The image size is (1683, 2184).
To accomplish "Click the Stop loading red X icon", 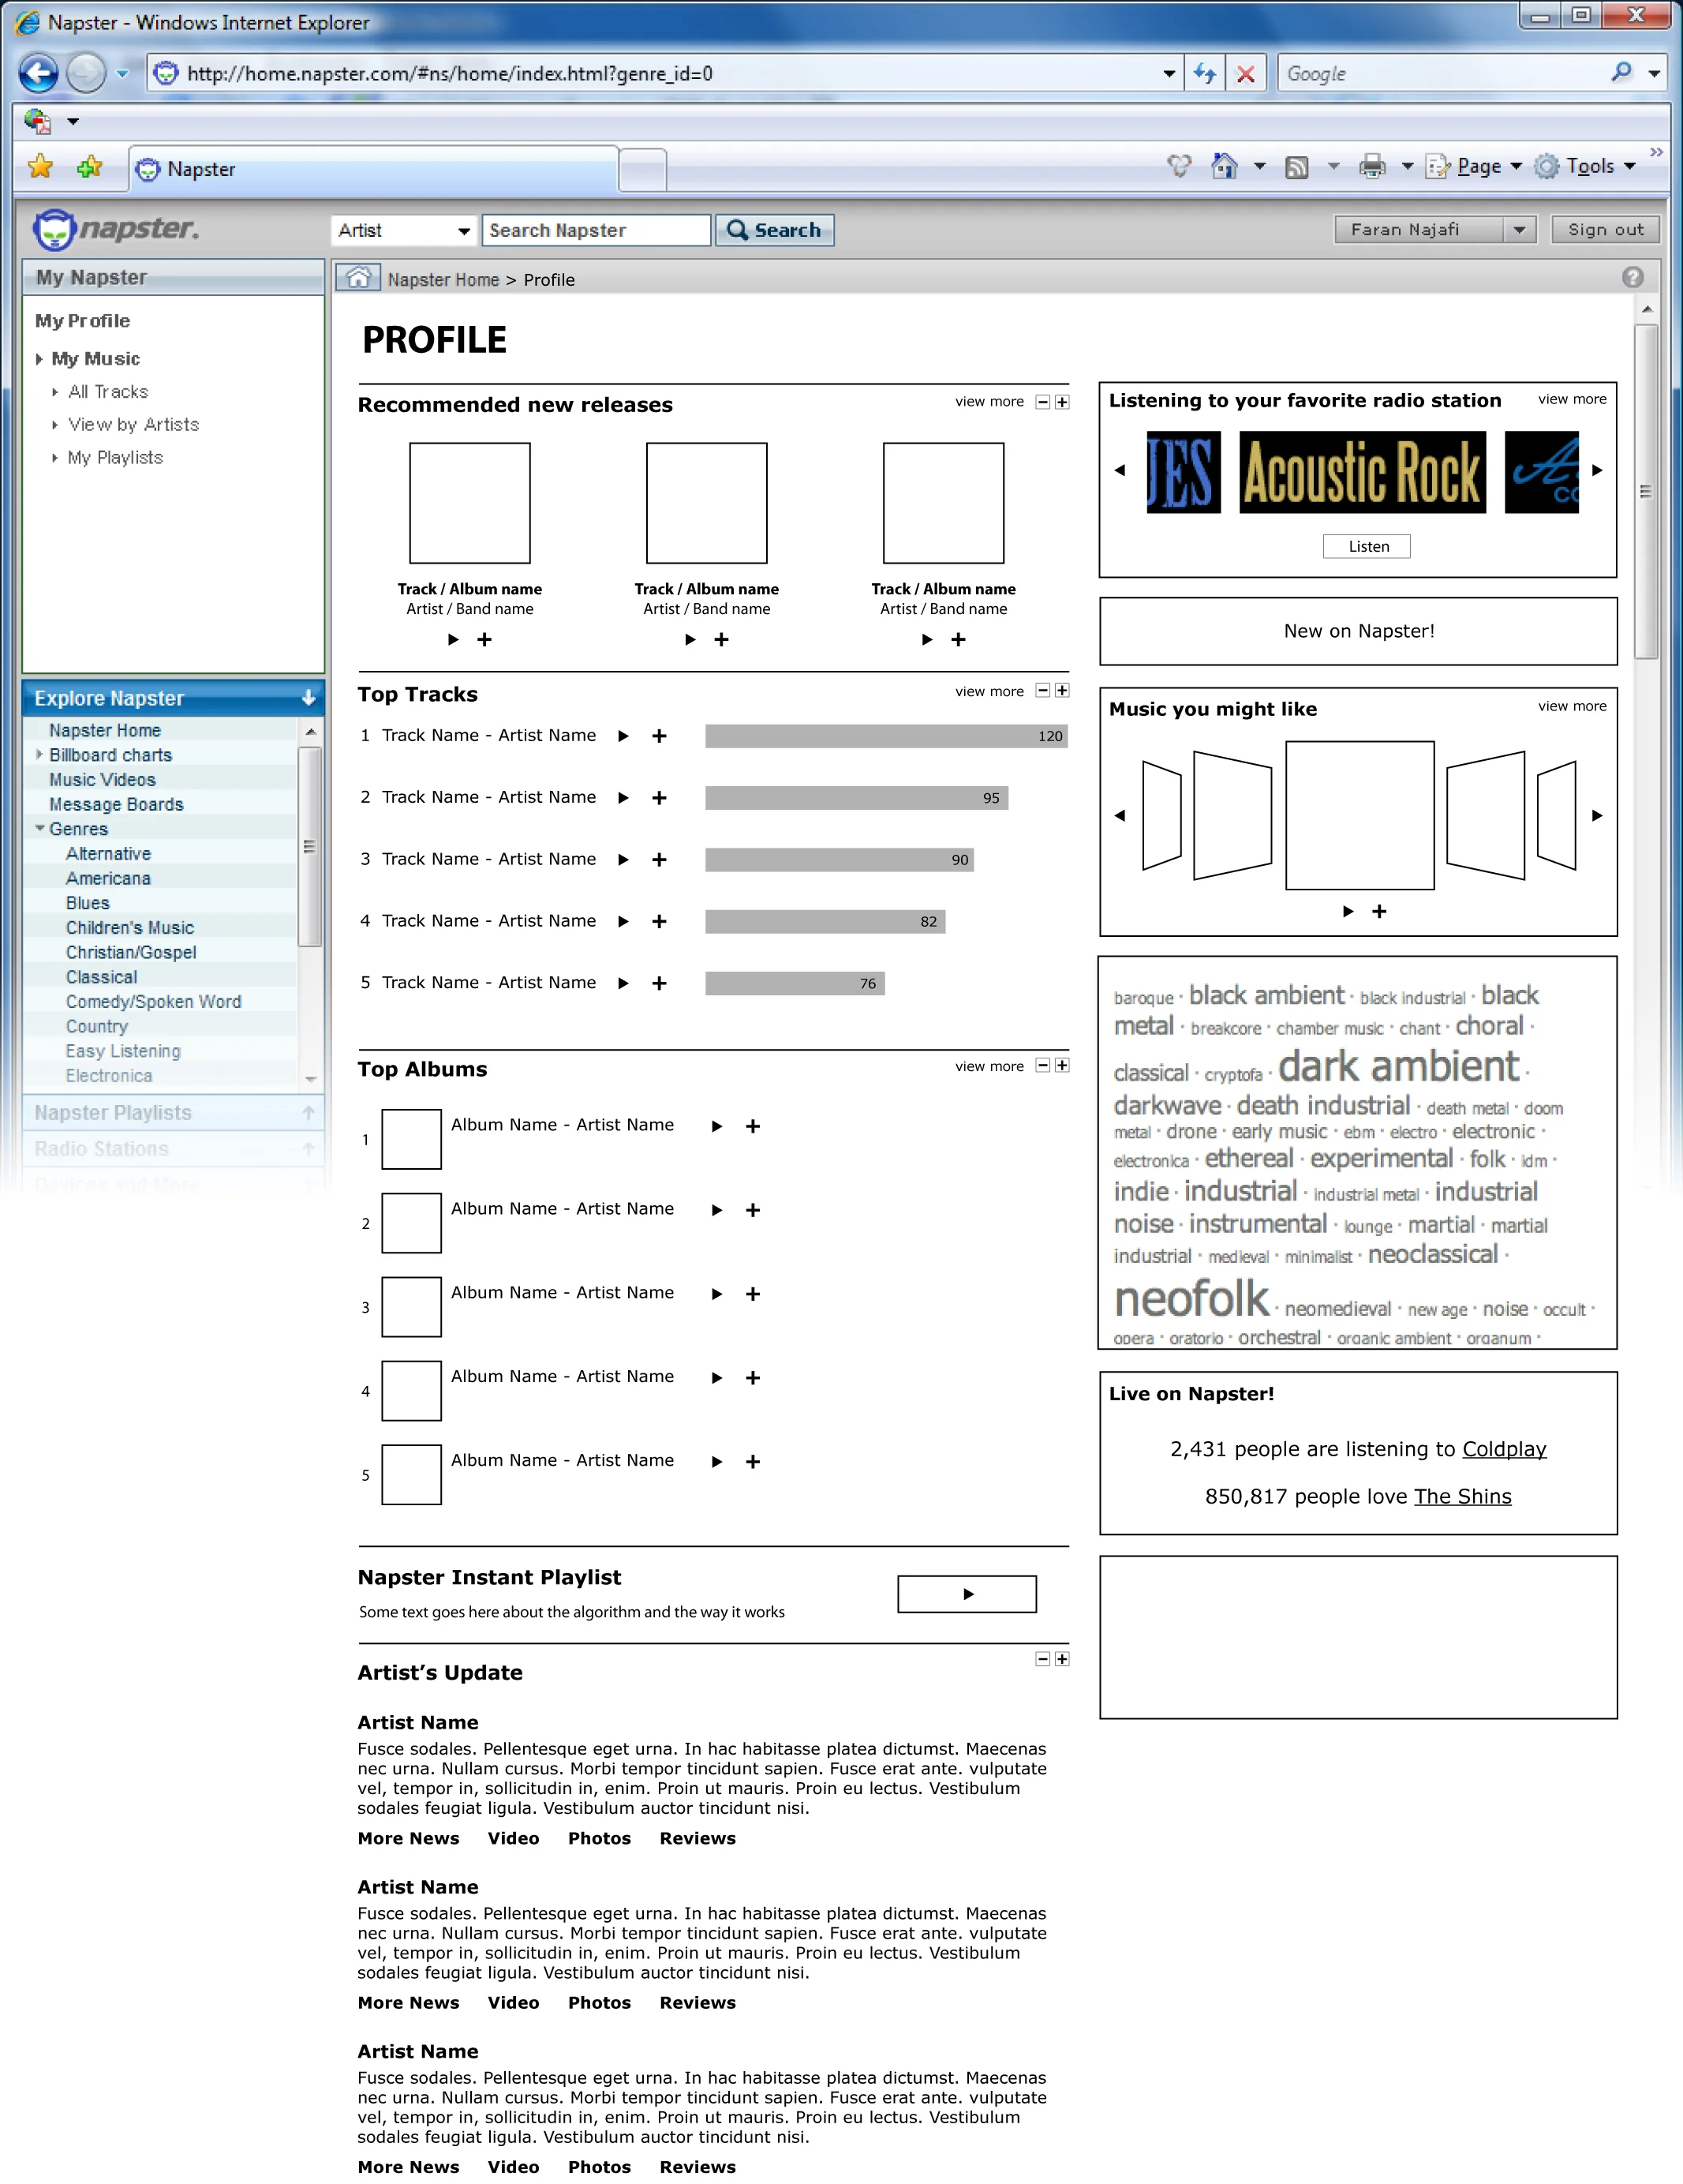I will (1245, 73).
